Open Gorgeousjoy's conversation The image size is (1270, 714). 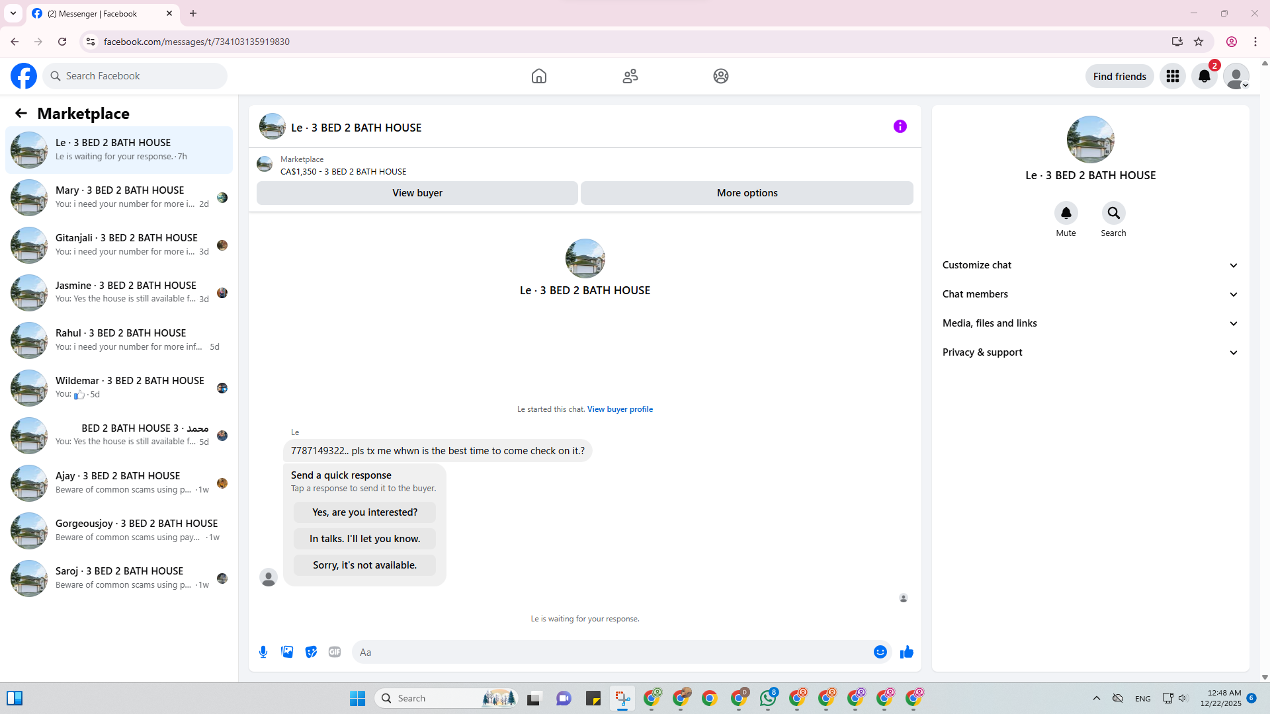pos(119,531)
